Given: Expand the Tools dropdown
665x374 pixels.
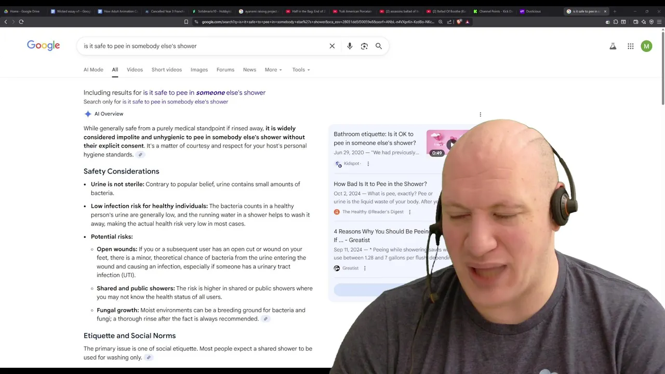Looking at the screenshot, I should point(301,70).
